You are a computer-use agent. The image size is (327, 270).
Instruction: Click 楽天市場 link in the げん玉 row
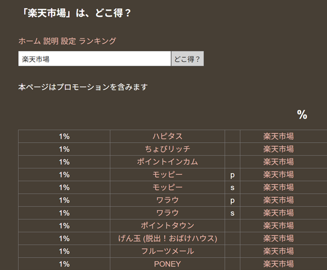(x=278, y=238)
